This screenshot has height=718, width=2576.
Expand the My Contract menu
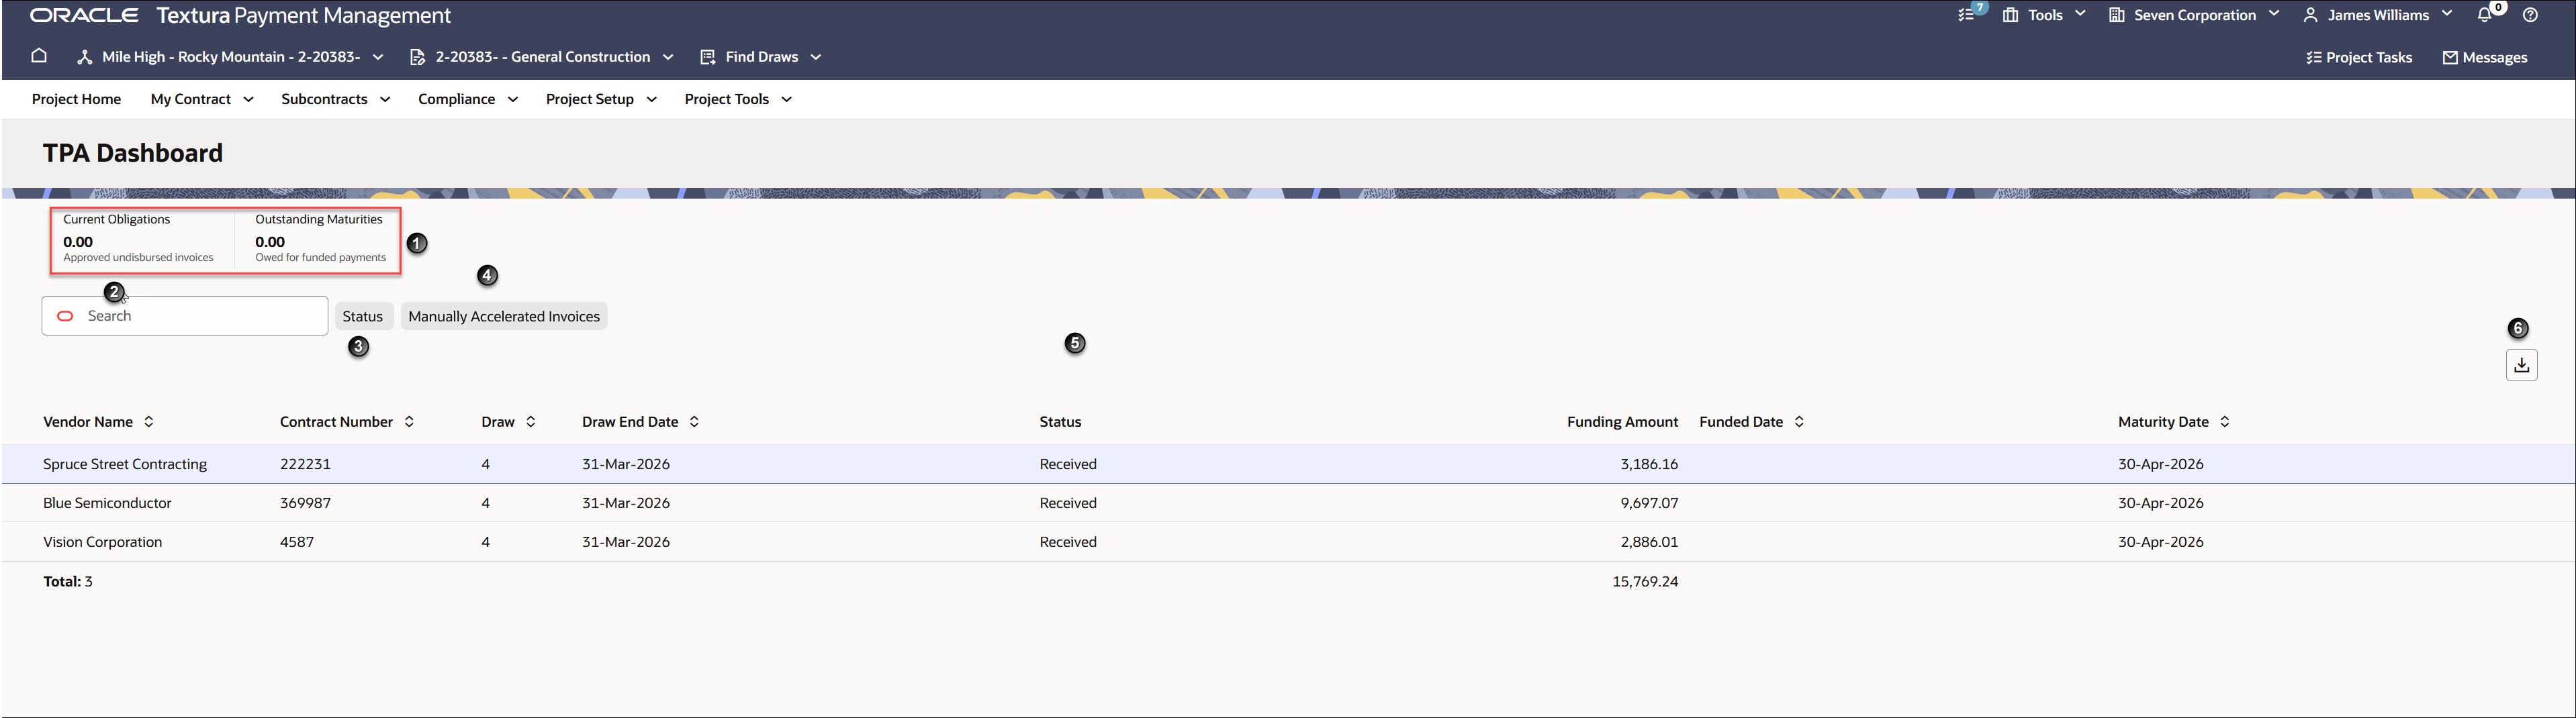pos(202,99)
